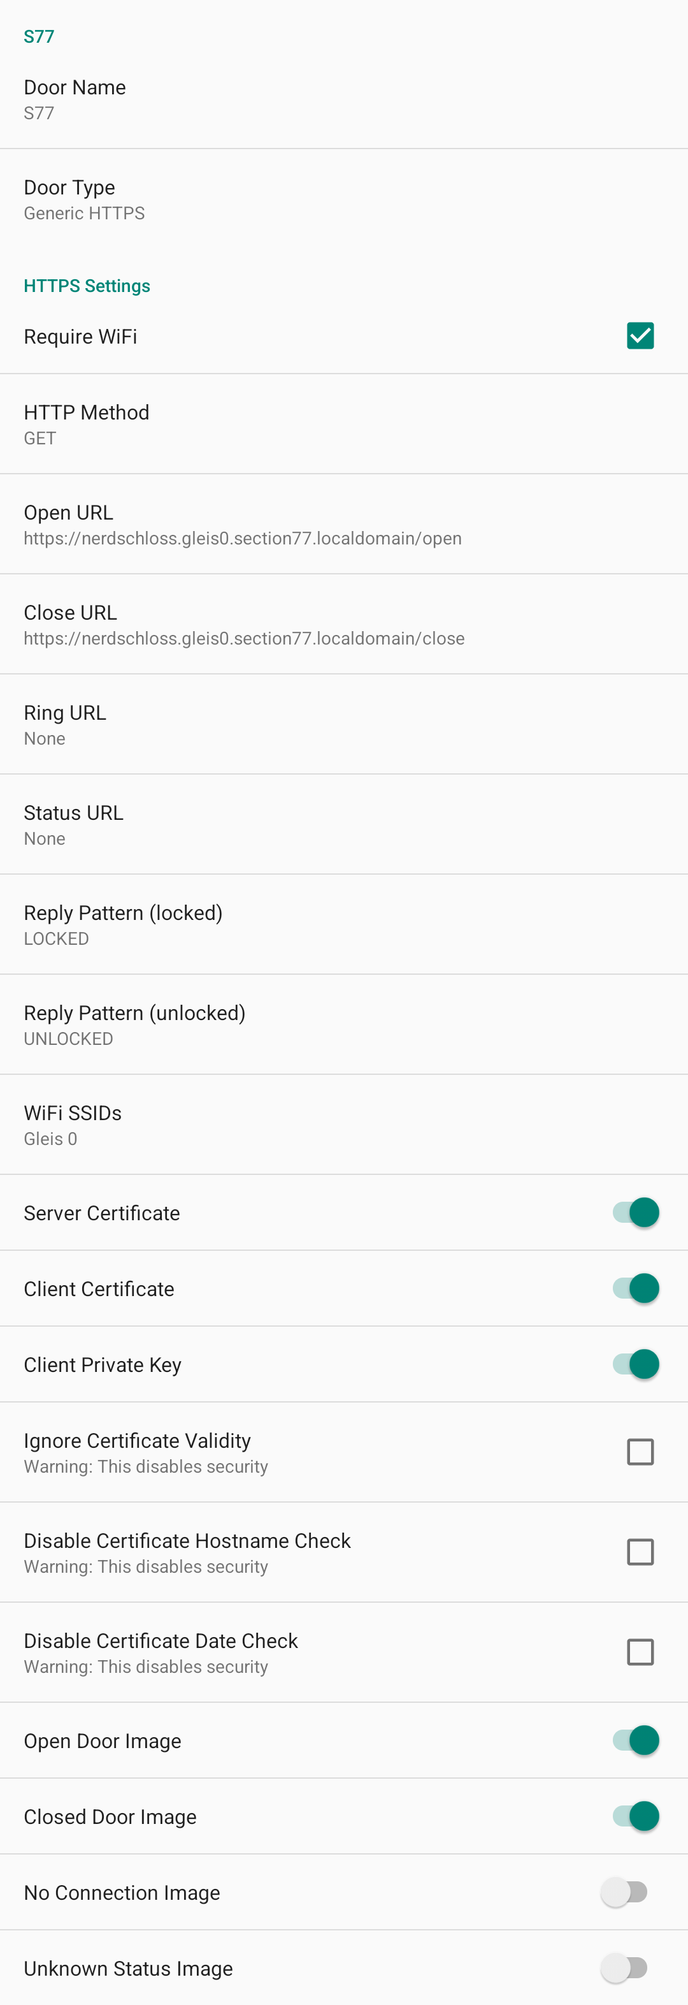The width and height of the screenshot is (688, 2005).
Task: Edit Reply Pattern (locked) value
Action: point(343,924)
